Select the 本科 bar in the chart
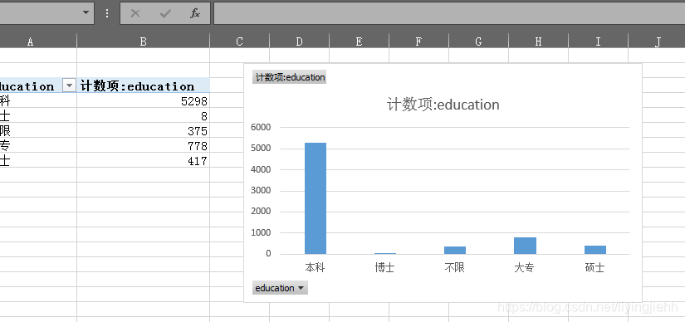The height and width of the screenshot is (322, 685). (316, 198)
